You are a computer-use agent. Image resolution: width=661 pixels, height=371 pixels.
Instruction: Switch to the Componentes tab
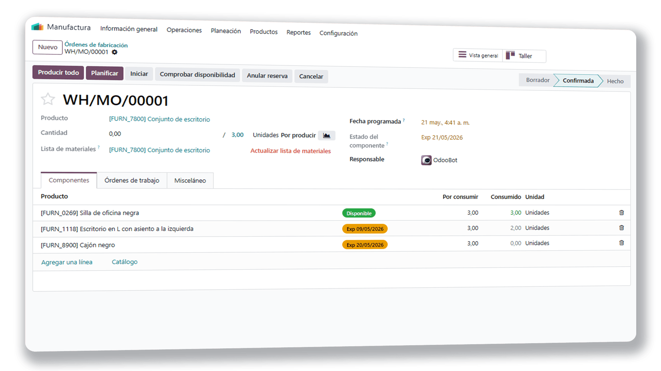coord(69,180)
